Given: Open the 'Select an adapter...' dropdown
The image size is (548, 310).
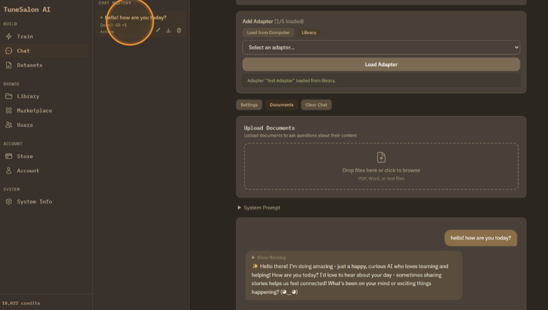Looking at the screenshot, I should (x=381, y=48).
